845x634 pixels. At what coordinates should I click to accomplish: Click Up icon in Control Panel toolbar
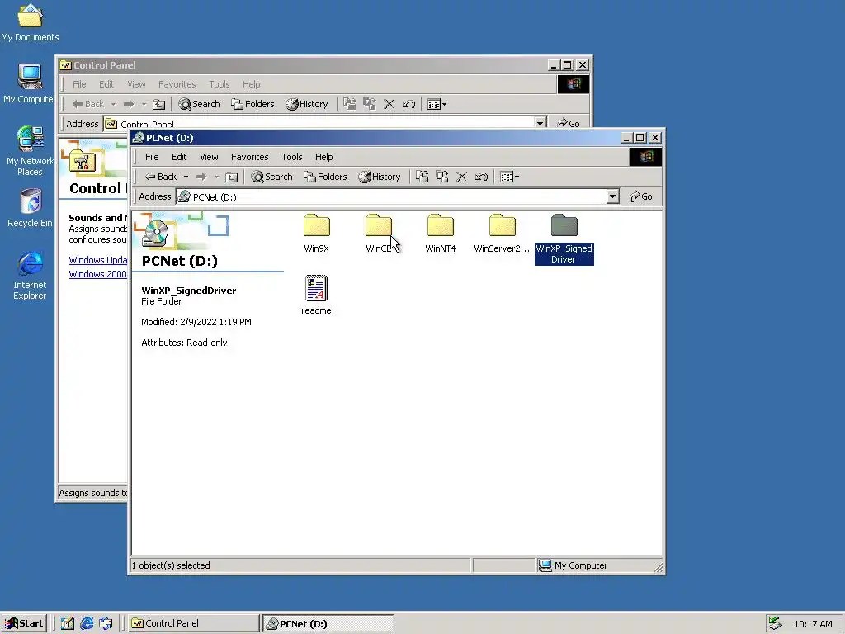click(x=158, y=104)
